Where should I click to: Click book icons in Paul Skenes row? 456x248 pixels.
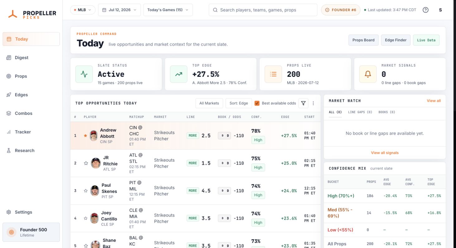click(224, 191)
